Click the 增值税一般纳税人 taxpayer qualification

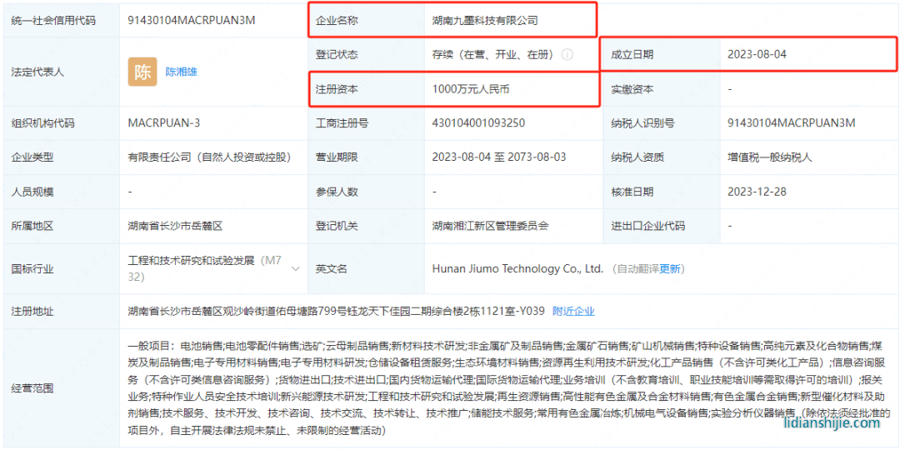pyautogui.click(x=769, y=157)
